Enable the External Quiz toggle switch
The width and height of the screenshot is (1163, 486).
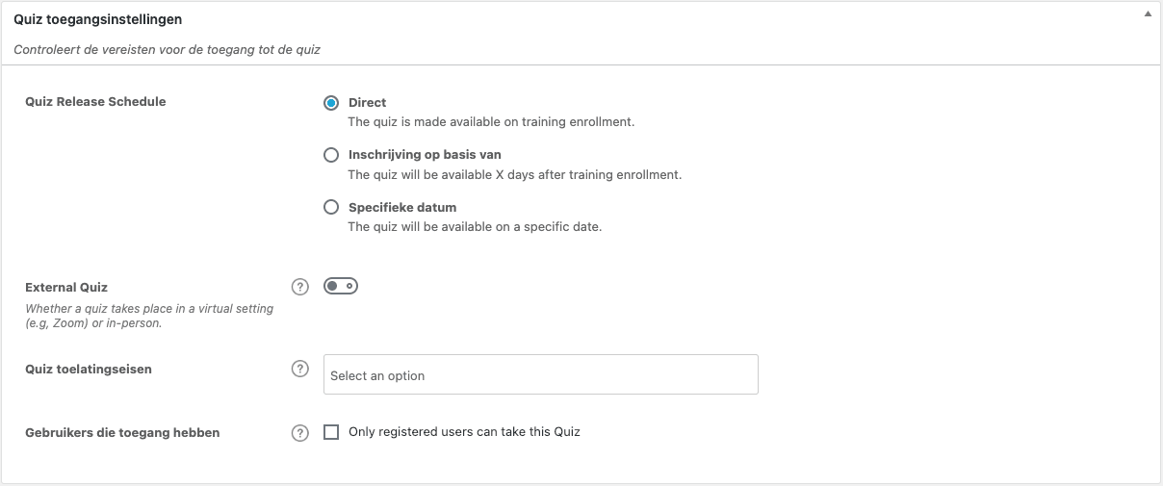pyautogui.click(x=341, y=286)
